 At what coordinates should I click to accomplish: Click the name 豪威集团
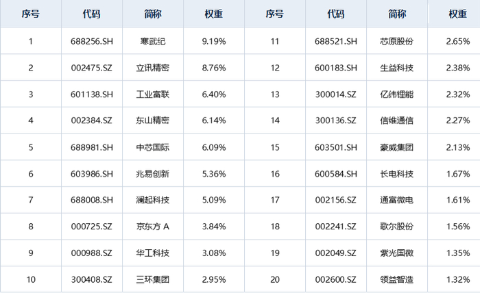point(397,148)
